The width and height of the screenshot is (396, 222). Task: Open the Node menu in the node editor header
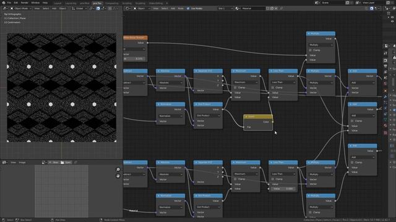[x=181, y=8]
